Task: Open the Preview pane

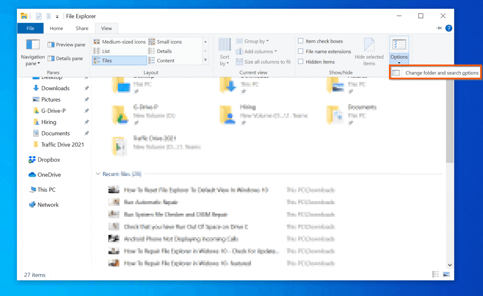Action: 66,44
